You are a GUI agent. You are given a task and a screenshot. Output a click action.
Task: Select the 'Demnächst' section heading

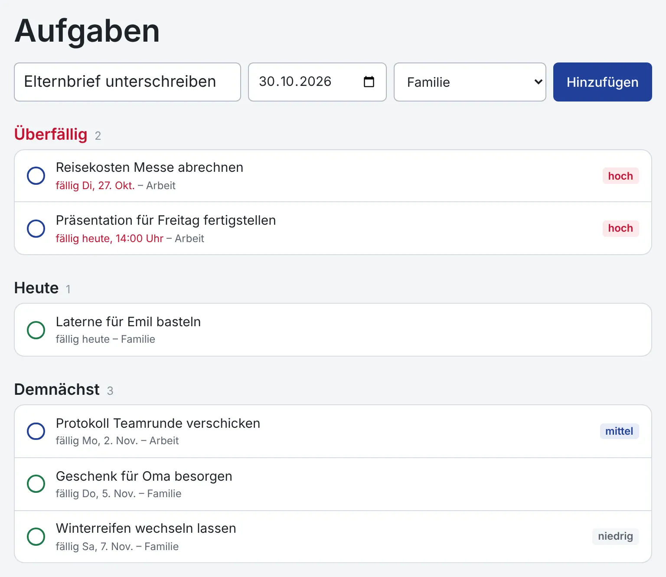pyautogui.click(x=57, y=390)
